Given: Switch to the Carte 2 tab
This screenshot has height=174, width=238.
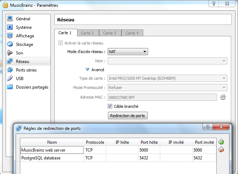Looking at the screenshot, I should 87,33.
